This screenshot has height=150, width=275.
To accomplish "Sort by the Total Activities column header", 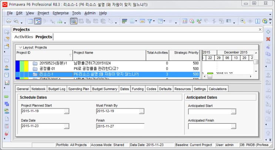I will click(157, 55).
